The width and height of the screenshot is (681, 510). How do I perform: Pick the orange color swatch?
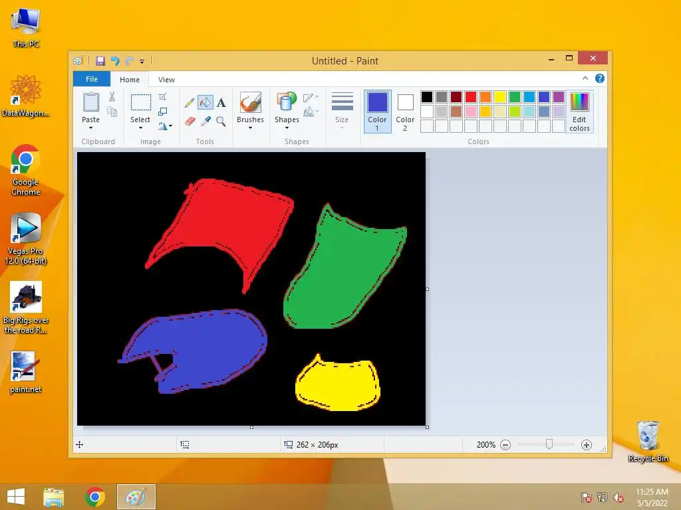point(485,97)
